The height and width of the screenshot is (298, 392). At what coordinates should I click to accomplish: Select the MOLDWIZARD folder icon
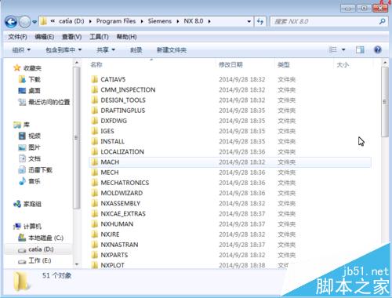coord(95,193)
